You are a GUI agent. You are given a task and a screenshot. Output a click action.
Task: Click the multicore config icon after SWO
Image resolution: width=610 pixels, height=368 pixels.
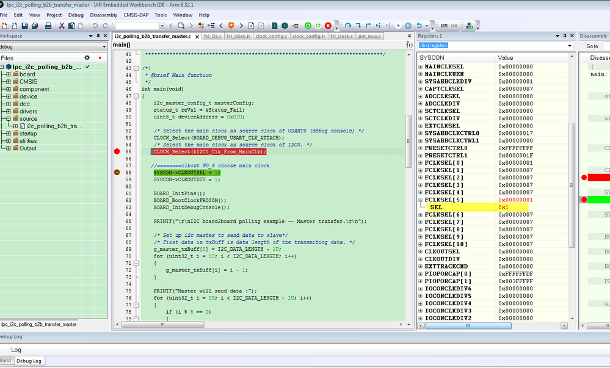tap(470, 26)
